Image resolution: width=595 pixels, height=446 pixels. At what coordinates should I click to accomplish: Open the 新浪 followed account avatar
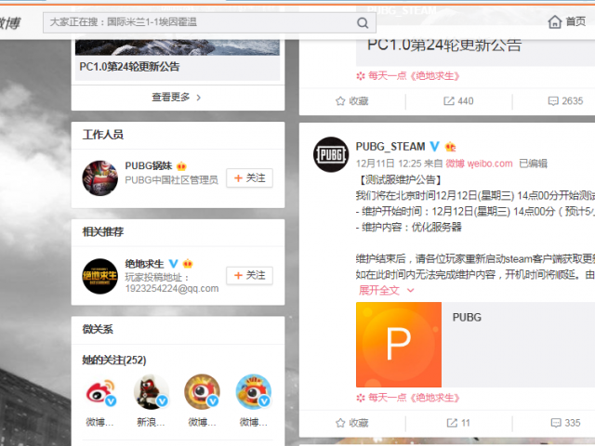click(x=151, y=392)
